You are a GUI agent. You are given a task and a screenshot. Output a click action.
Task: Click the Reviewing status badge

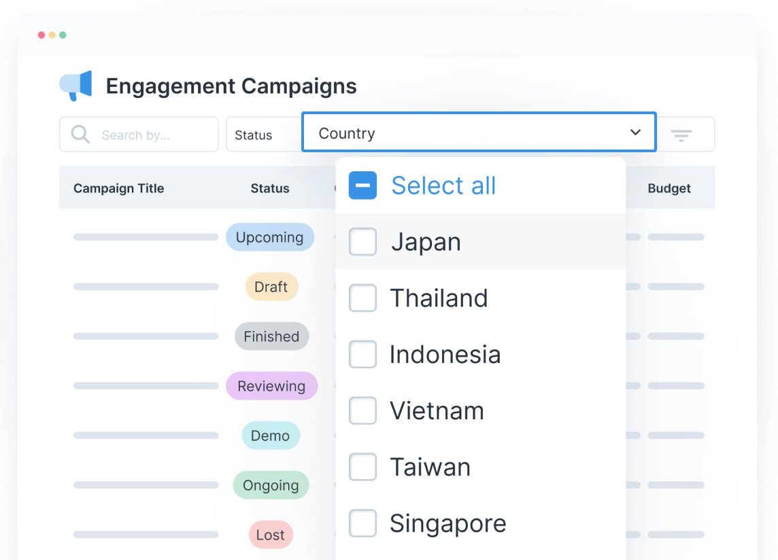point(271,385)
